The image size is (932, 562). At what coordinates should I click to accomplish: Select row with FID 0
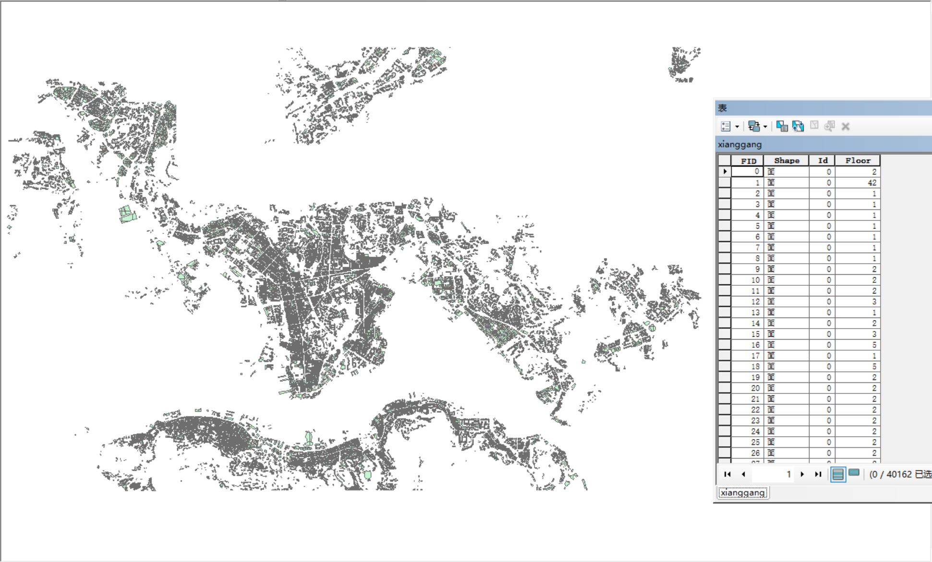click(725, 171)
